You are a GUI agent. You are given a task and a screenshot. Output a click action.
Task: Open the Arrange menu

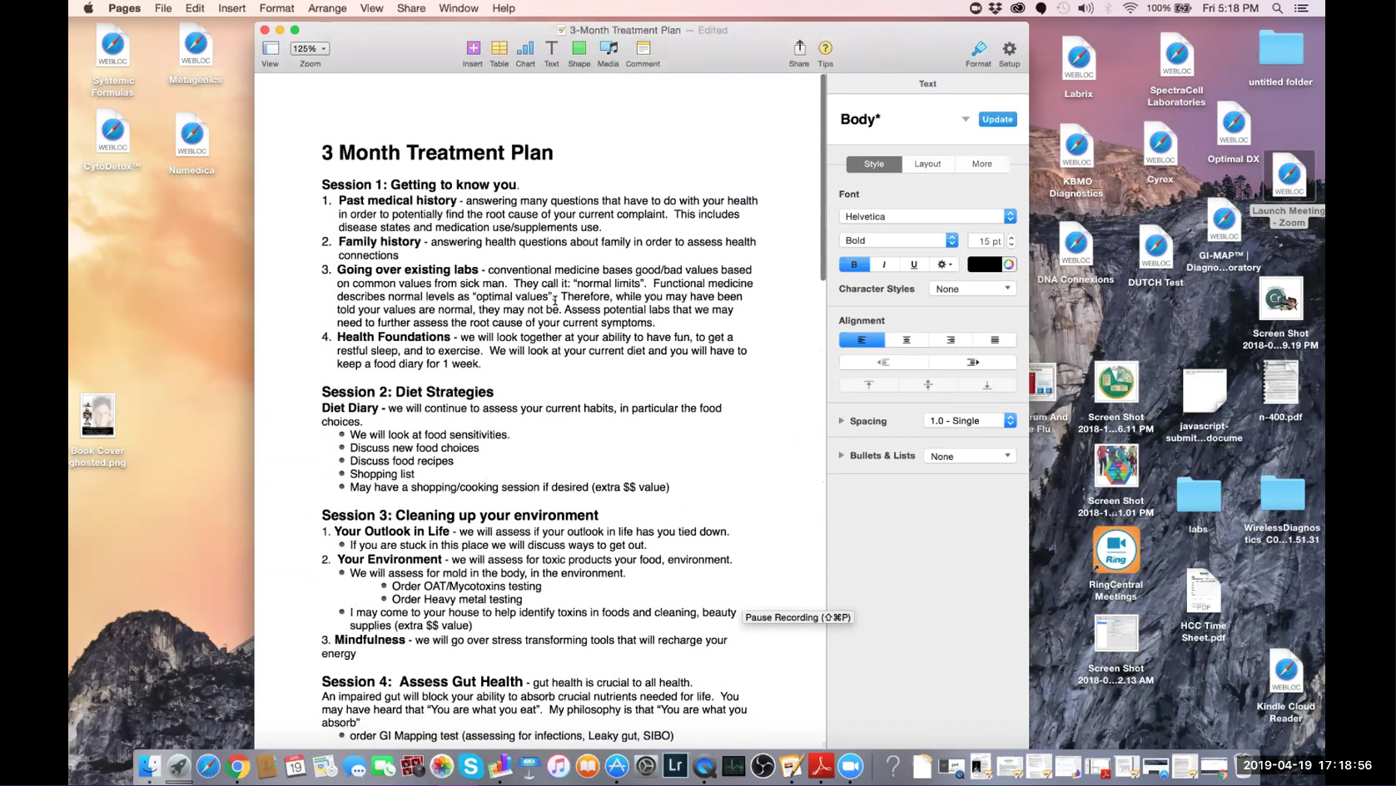coord(327,8)
